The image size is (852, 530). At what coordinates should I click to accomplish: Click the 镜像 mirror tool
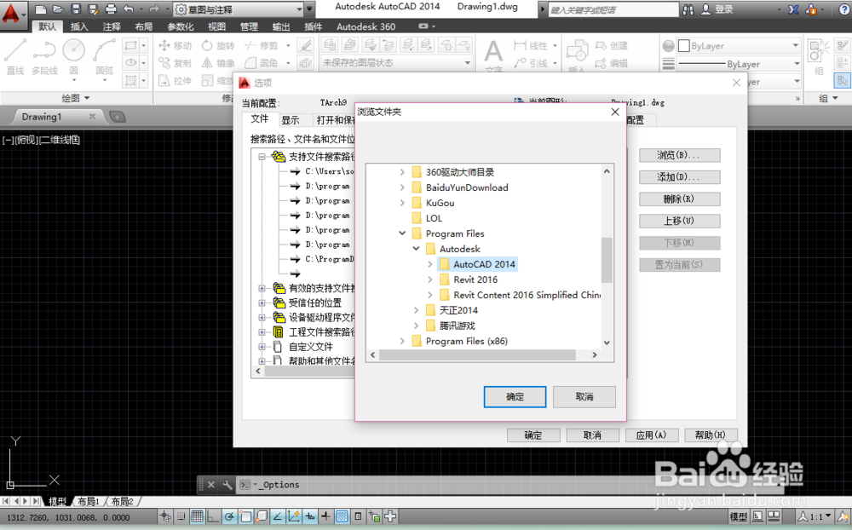[218, 63]
